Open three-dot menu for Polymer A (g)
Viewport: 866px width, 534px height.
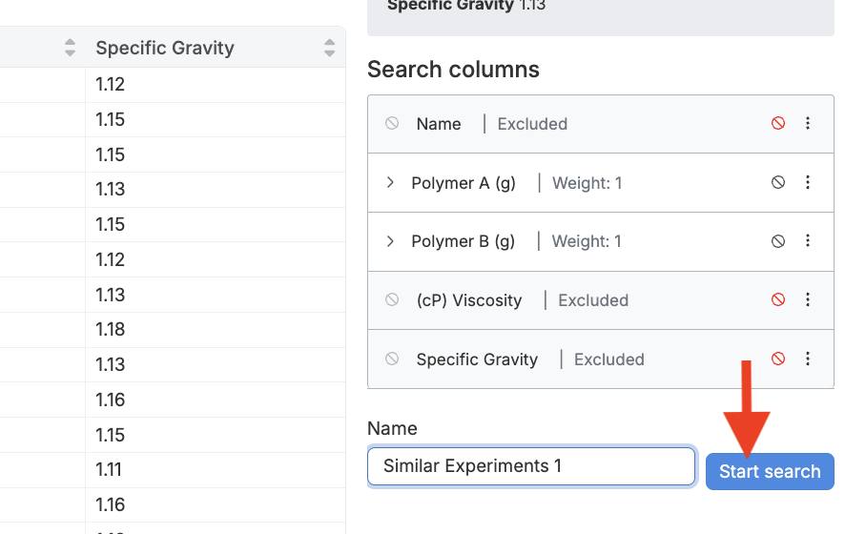coord(808,183)
